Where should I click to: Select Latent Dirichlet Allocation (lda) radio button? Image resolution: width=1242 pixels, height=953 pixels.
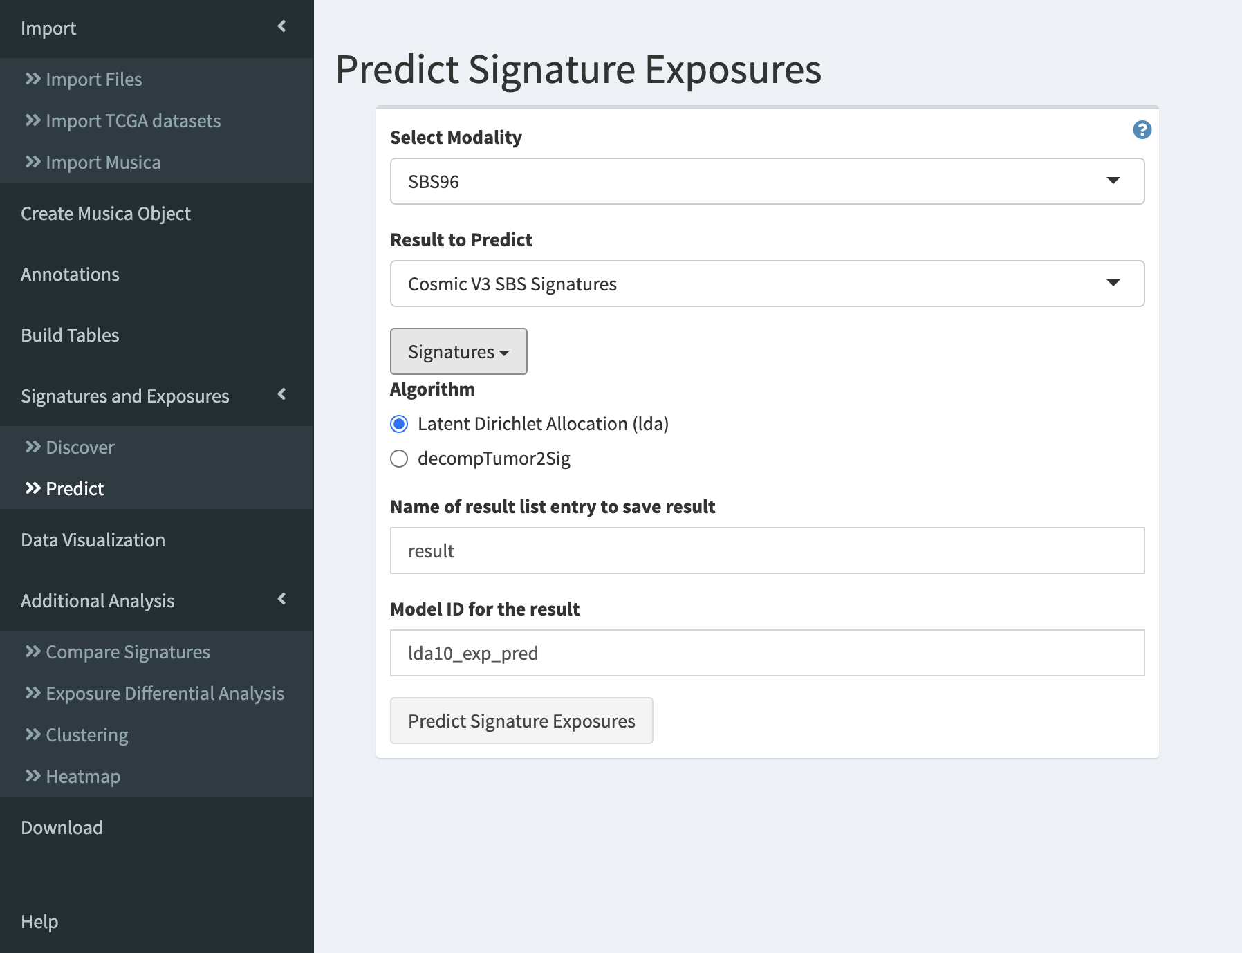[399, 424]
